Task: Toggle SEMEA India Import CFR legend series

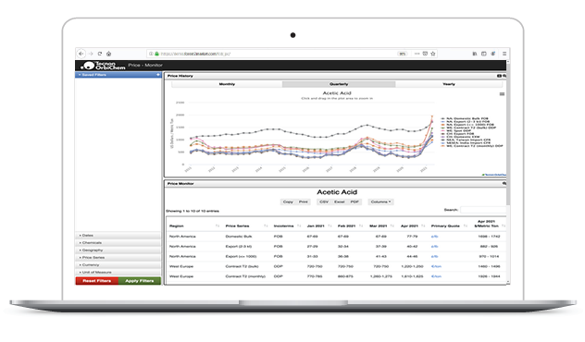Action: (466, 142)
